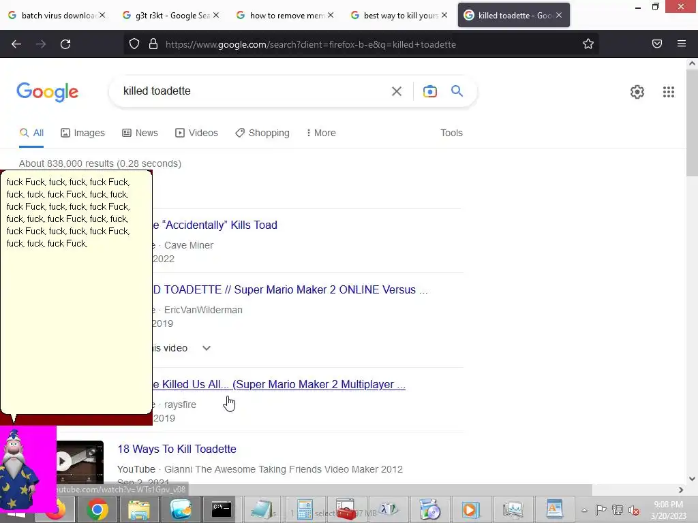The height and width of the screenshot is (523, 698).
Task: Open the Google apps grid
Action: click(668, 92)
